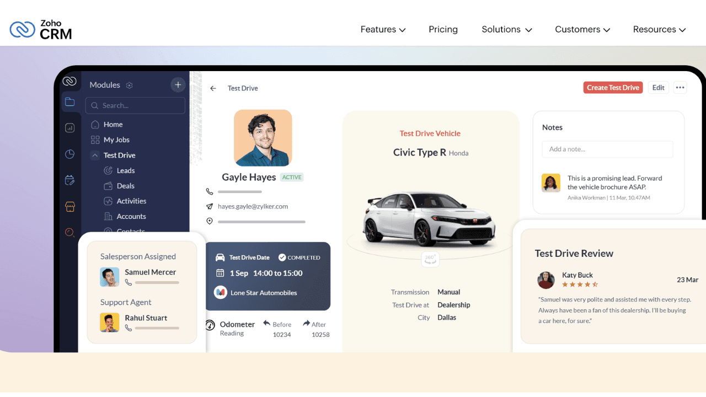Click phone icon under Rahul Stuart
Screen dimensions: 706x397
tap(129, 328)
